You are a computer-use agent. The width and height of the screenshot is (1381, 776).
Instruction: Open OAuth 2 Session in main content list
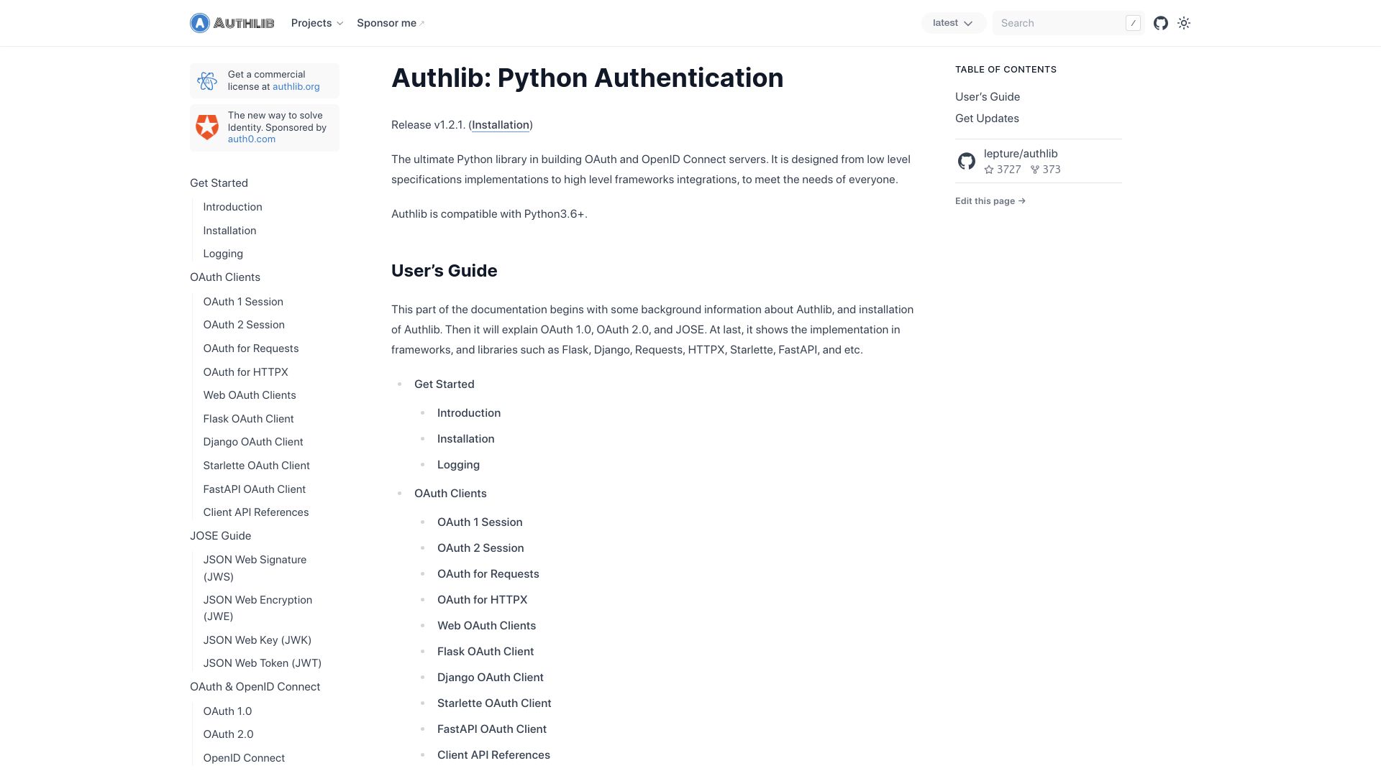480,548
